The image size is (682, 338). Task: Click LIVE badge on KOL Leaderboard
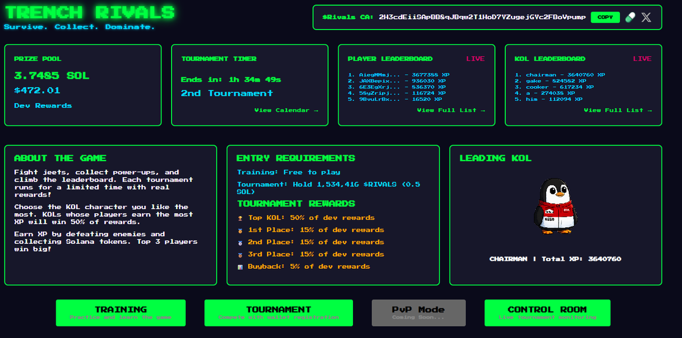coord(642,58)
